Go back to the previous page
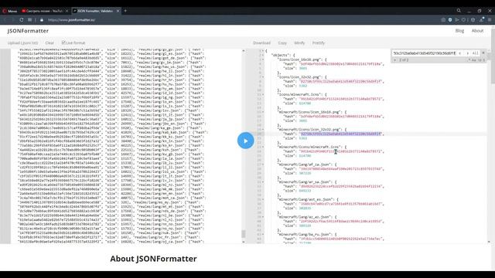Image resolution: width=495 pixels, height=278 pixels. pos(5,20)
